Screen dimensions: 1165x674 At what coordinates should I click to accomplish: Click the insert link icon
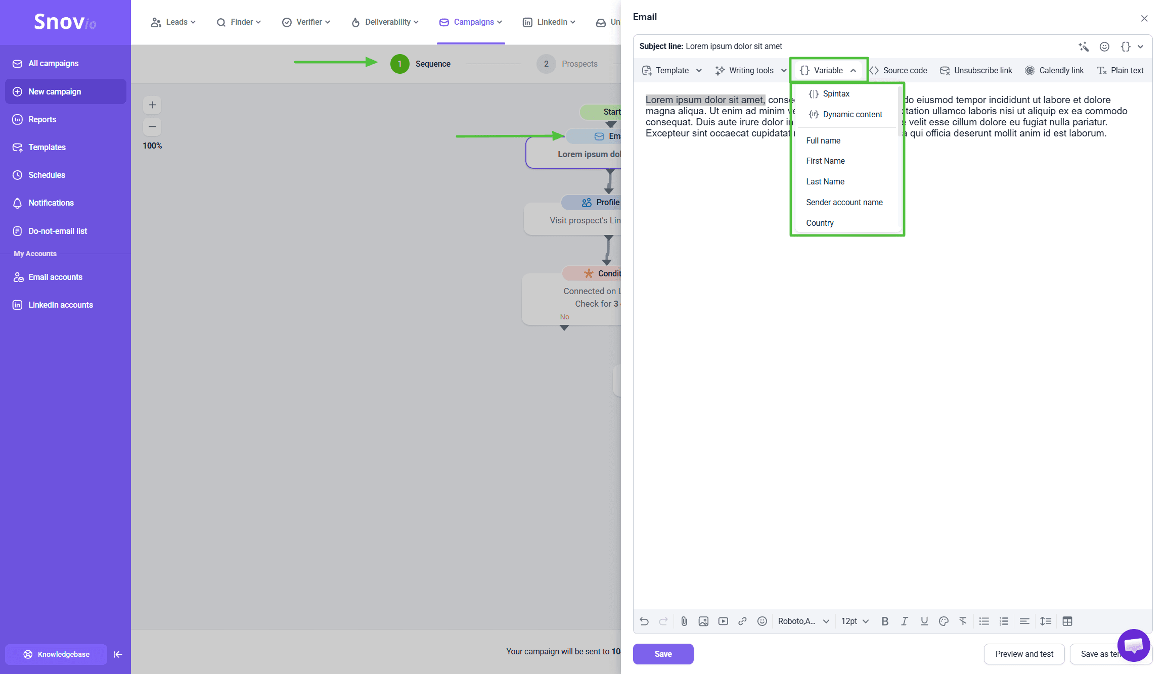(x=742, y=621)
